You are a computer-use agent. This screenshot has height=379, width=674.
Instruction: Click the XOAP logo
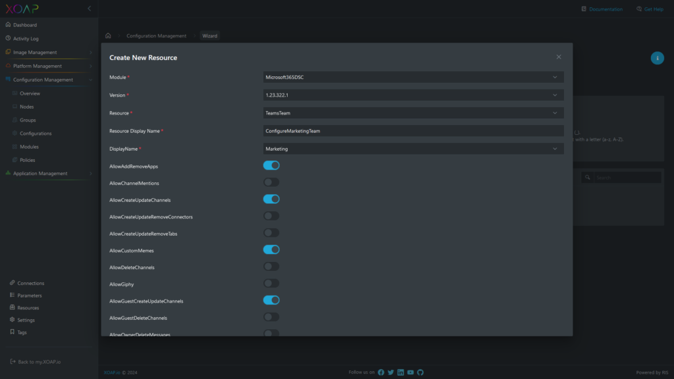22,9
